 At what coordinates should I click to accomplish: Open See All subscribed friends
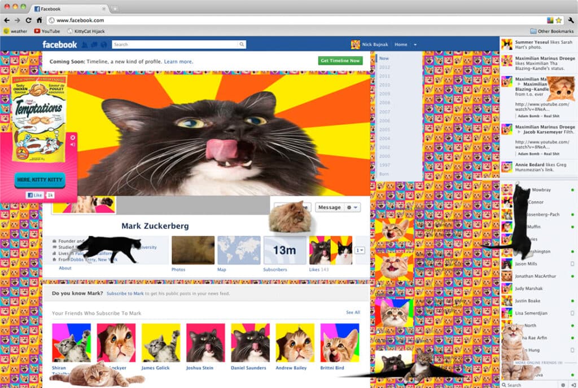click(353, 312)
